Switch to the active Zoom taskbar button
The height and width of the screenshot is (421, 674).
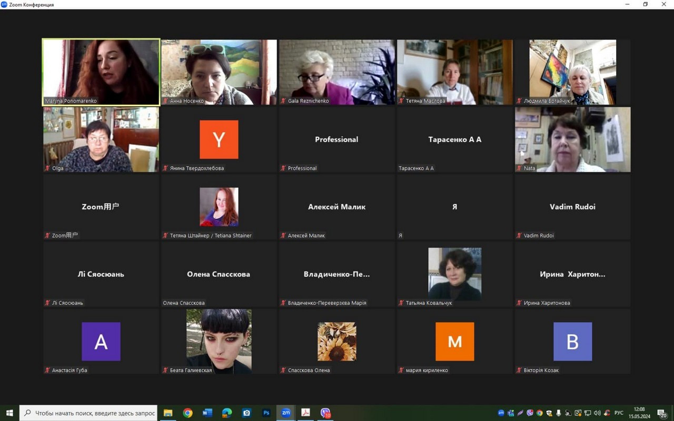[286, 413]
